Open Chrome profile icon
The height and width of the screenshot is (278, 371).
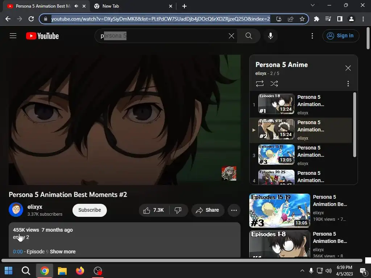tap(351, 19)
